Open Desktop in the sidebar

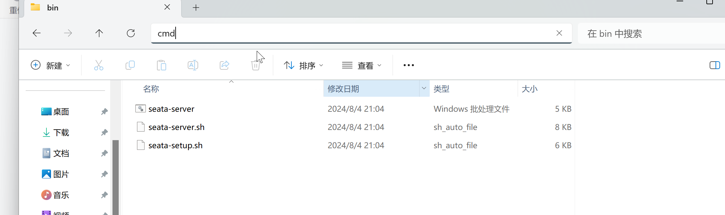55,112
